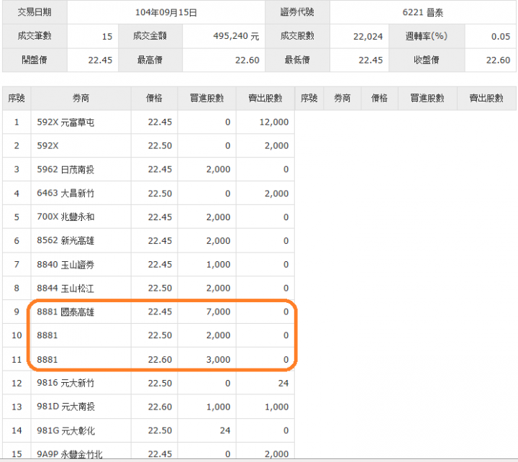This screenshot has width=518, height=462.
Task: Click the price 22.50 in row 8
Action: tap(160, 288)
